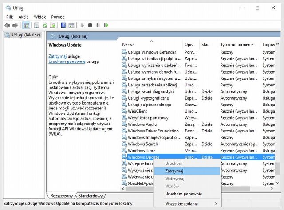Click the Zatrzymaj usługę link
The width and height of the screenshot is (284, 210).
[x=58, y=56]
